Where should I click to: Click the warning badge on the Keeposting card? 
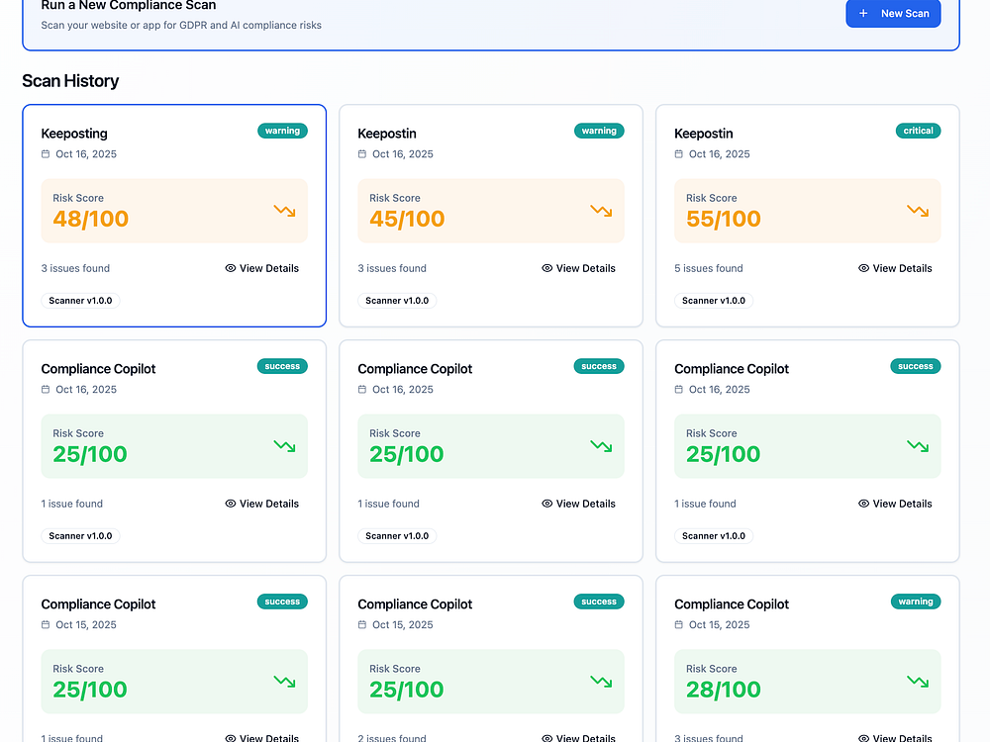pos(282,131)
